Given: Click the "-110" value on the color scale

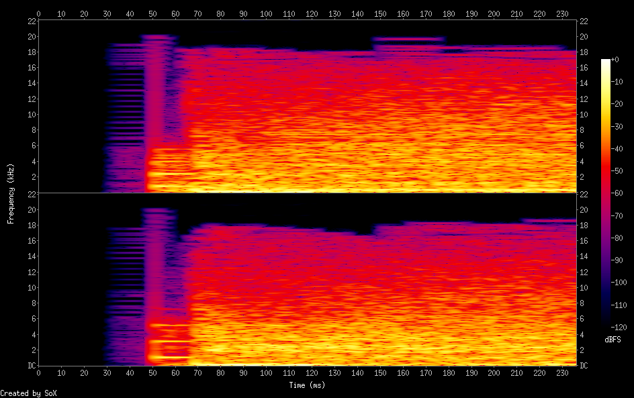Looking at the screenshot, I should point(619,305).
